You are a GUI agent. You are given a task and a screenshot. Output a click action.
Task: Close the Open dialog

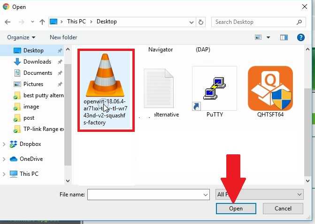coord(305,7)
